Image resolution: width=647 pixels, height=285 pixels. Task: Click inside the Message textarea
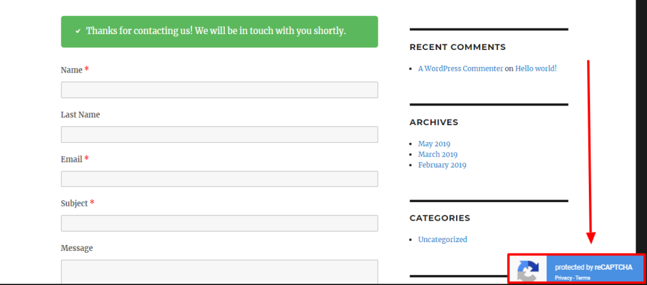coord(219,272)
